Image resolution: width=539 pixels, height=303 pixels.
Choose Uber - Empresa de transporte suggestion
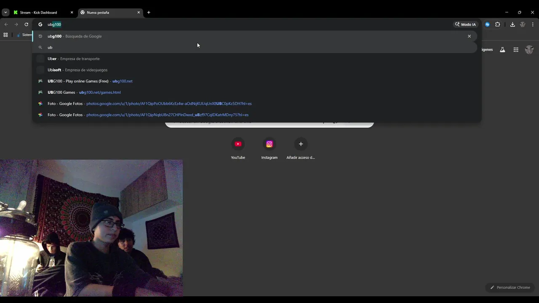[255, 58]
